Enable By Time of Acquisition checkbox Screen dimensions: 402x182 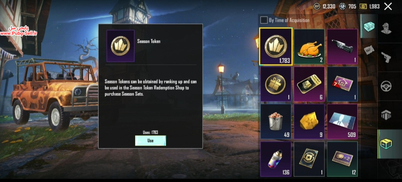(264, 20)
